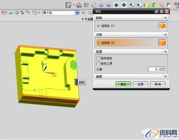Image resolution: width=179 pixels, height=140 pixels.
Task: Click the target body cube icon
Action: pyautogui.click(x=162, y=26)
